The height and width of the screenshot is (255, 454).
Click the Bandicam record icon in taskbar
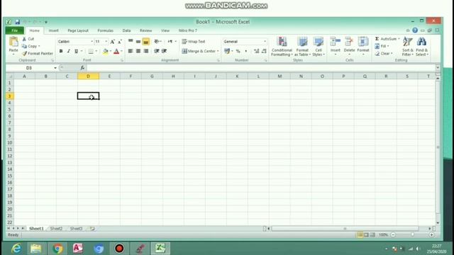tap(119, 249)
